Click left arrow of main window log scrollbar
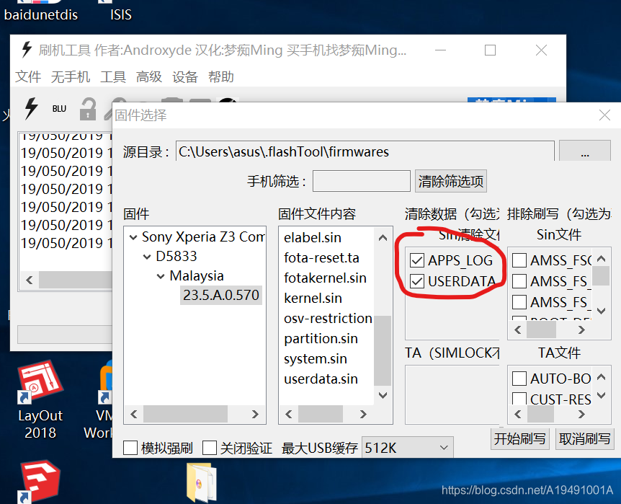The height and width of the screenshot is (504, 621). 30,280
